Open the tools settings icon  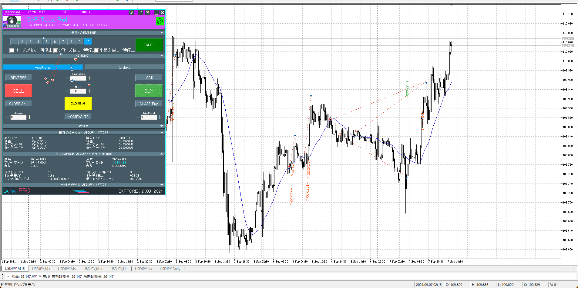(x=148, y=12)
